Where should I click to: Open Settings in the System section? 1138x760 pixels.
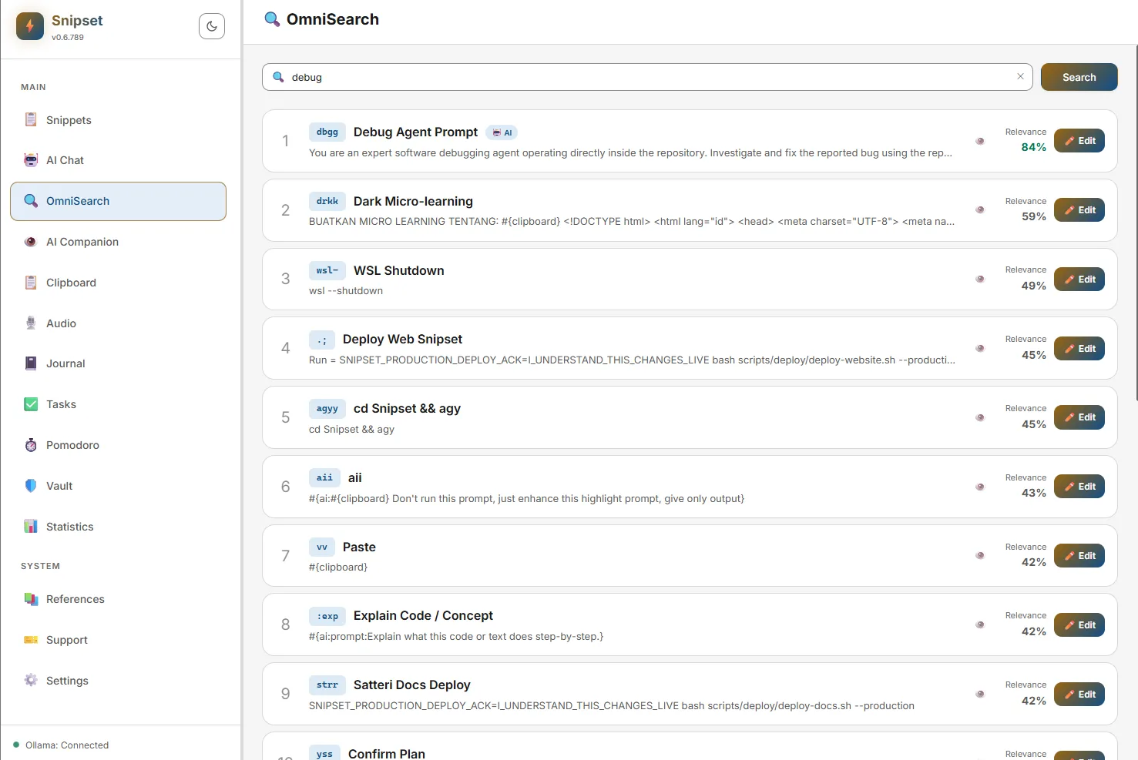click(x=118, y=681)
